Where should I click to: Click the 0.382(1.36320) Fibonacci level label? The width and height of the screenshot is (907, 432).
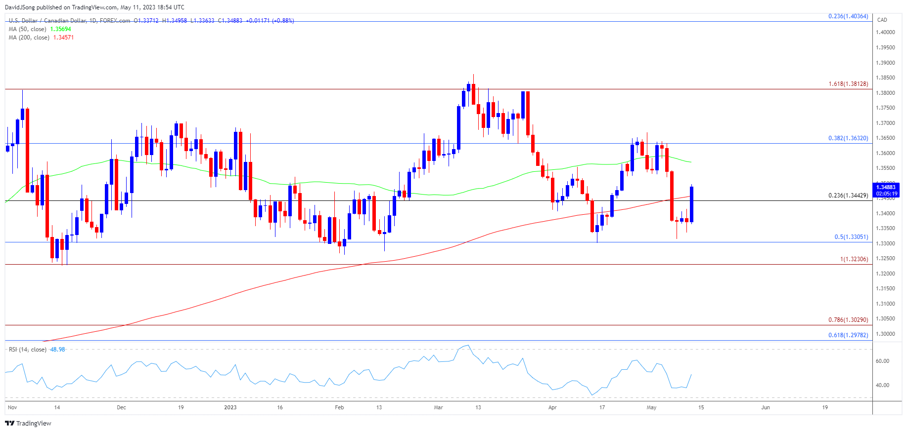click(x=848, y=138)
